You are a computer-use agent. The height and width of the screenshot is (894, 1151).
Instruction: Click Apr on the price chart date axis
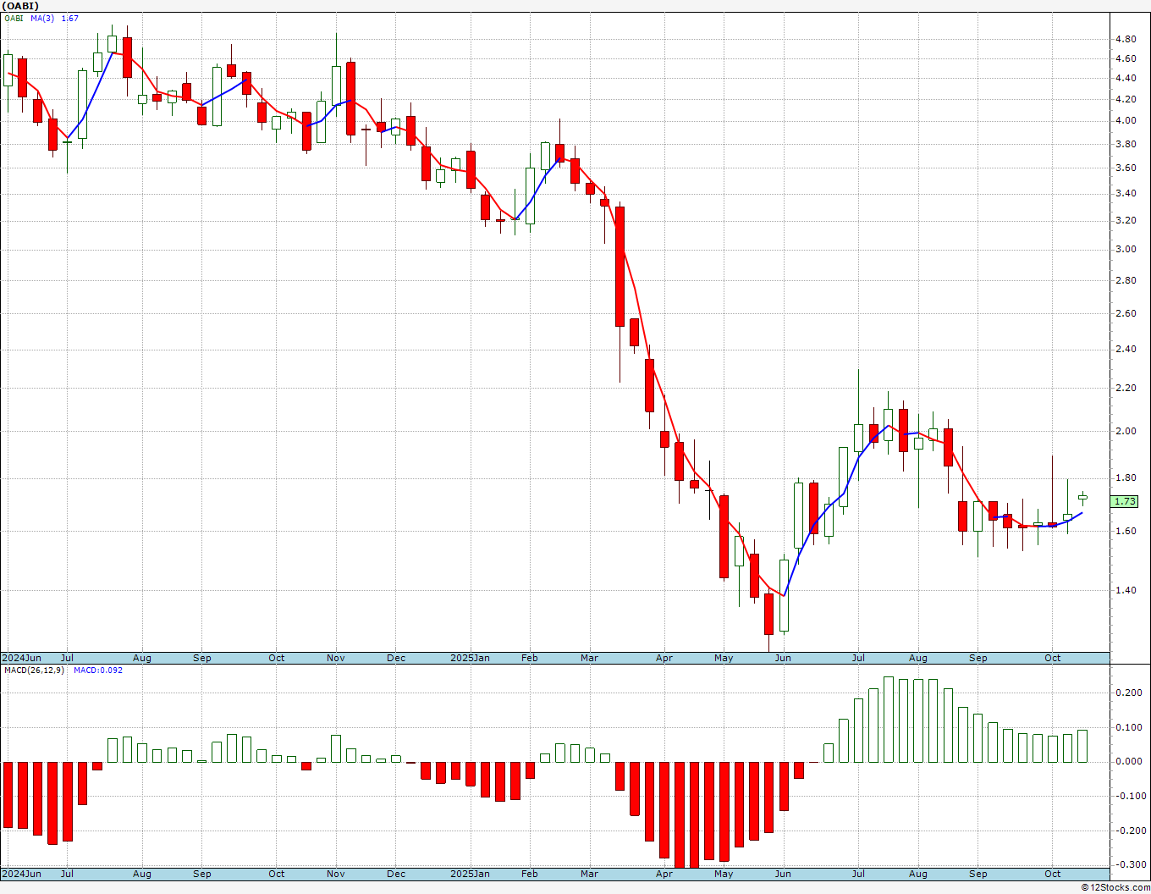pyautogui.click(x=664, y=658)
